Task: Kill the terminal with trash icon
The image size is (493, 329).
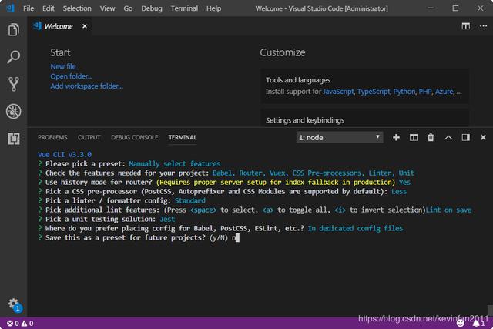Action: (x=431, y=137)
